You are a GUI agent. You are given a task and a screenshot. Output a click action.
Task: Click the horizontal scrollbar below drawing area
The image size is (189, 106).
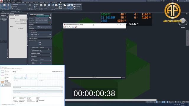(x=111, y=100)
